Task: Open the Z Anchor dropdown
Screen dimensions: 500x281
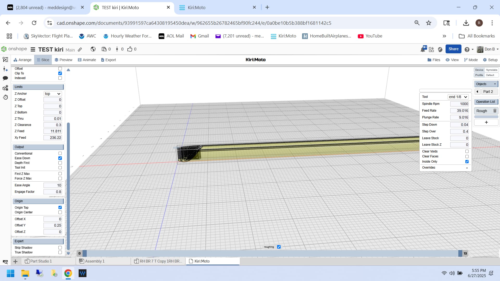Action: point(53,94)
